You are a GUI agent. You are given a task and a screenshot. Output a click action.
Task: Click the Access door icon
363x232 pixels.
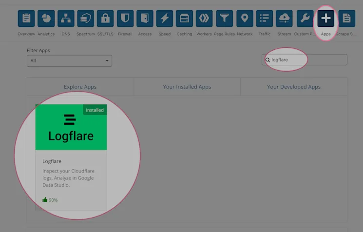pyautogui.click(x=145, y=19)
